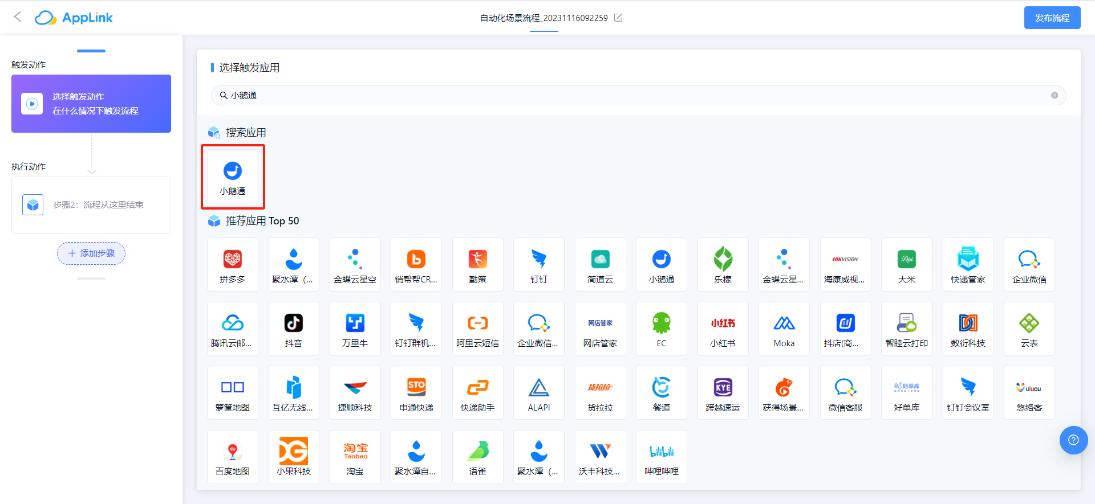Pick the 哔哩哔哩 app
This screenshot has height=504, width=1095.
point(662,457)
